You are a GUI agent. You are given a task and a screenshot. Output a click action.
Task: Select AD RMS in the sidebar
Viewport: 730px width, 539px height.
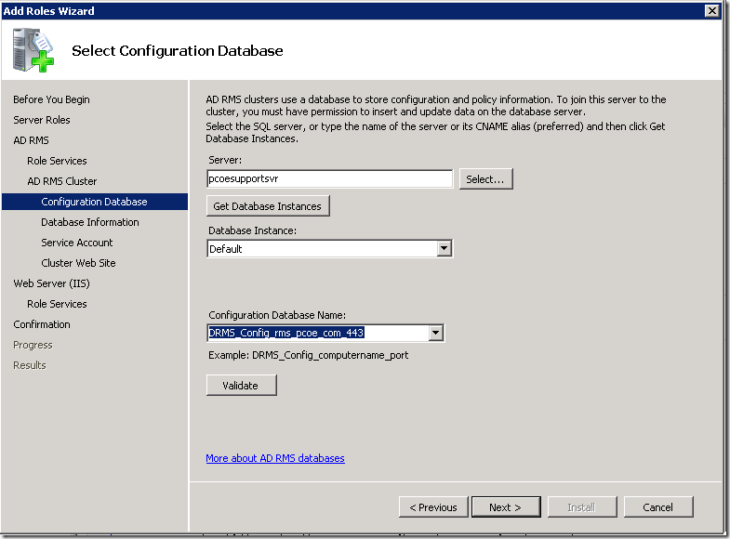(x=31, y=140)
